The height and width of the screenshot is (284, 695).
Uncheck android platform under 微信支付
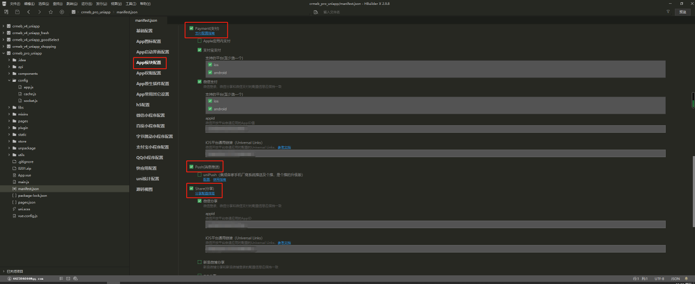click(x=210, y=109)
